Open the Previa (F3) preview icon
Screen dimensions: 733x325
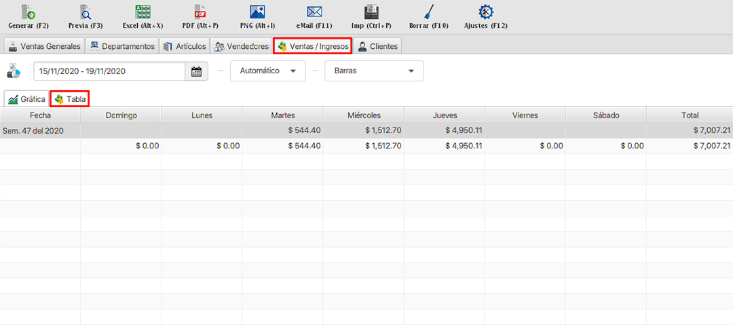point(86,12)
